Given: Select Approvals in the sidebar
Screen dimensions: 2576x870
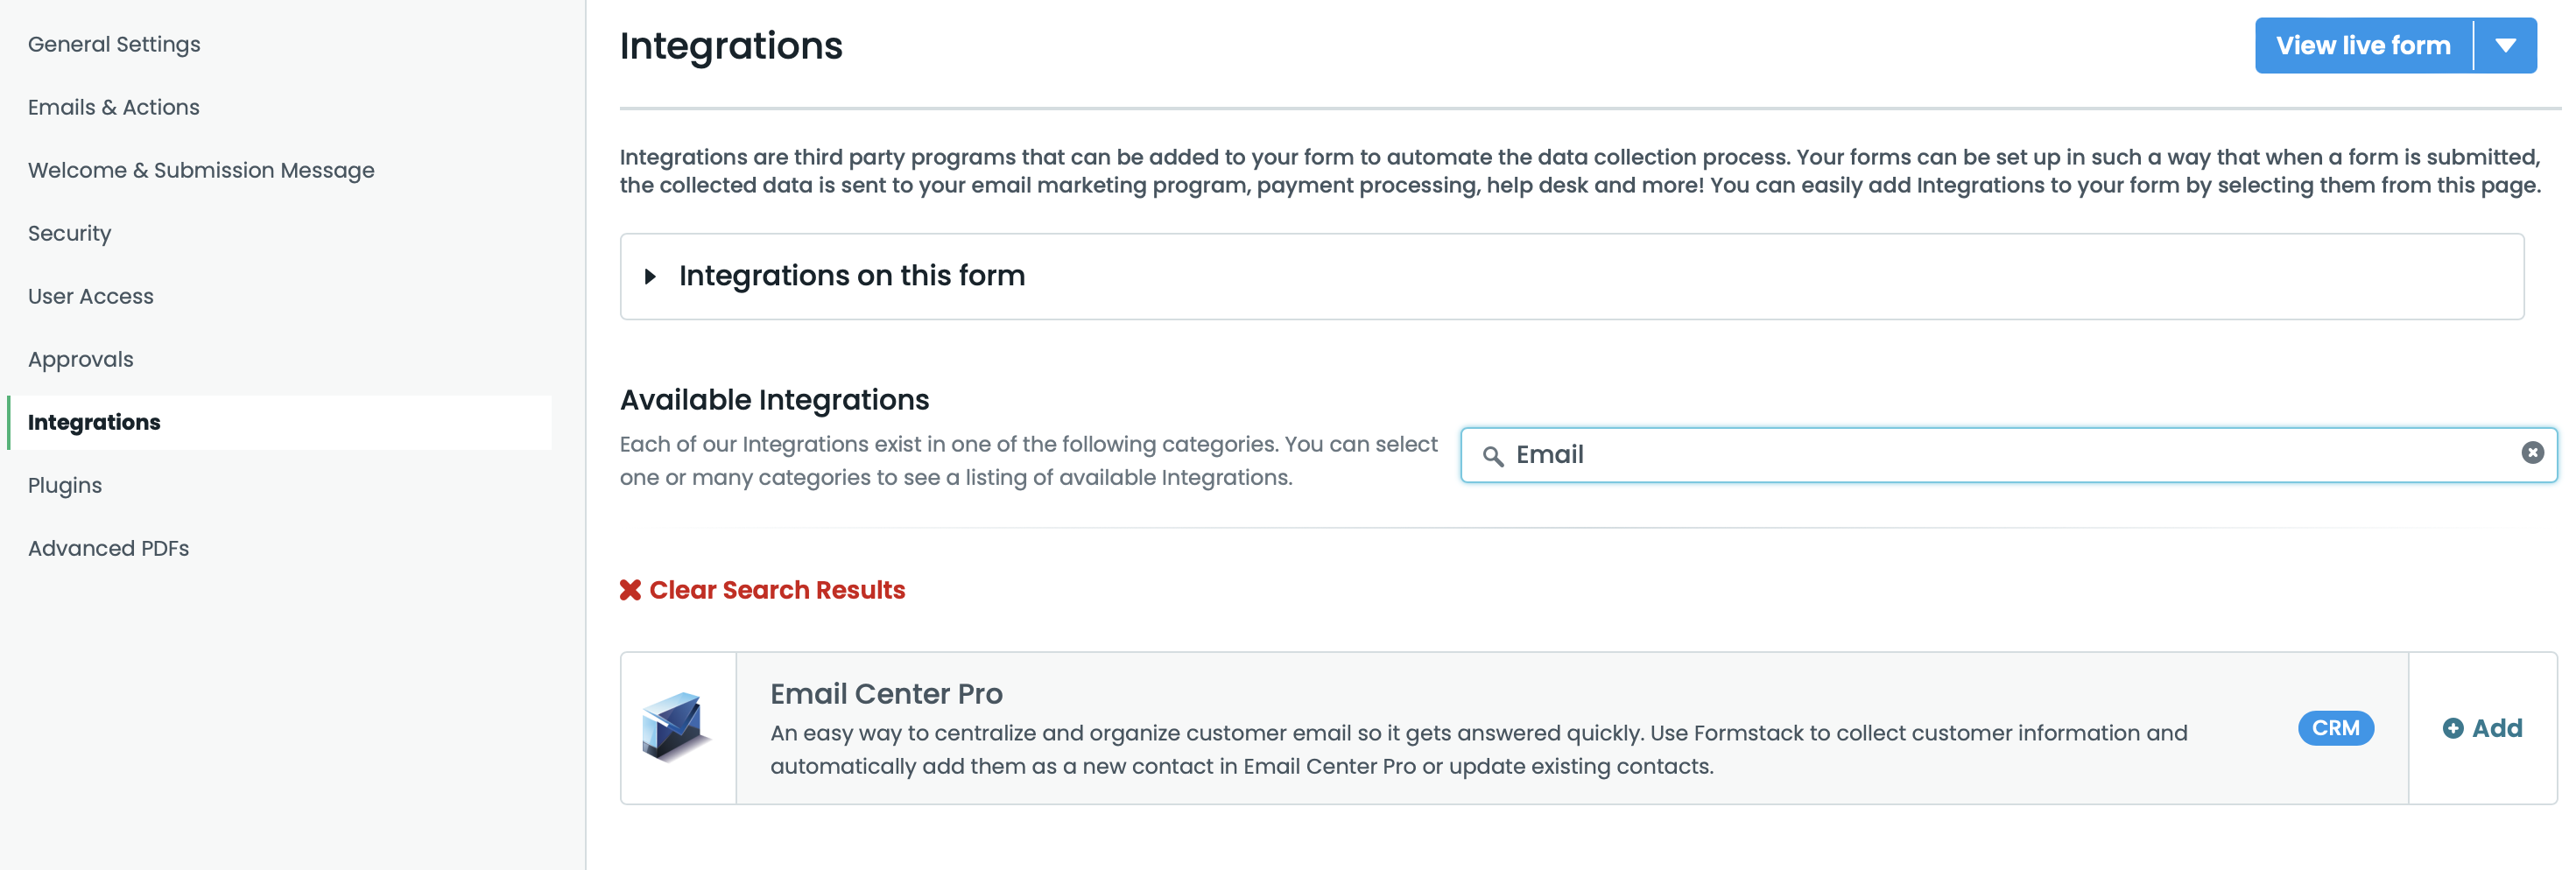Looking at the screenshot, I should [81, 359].
